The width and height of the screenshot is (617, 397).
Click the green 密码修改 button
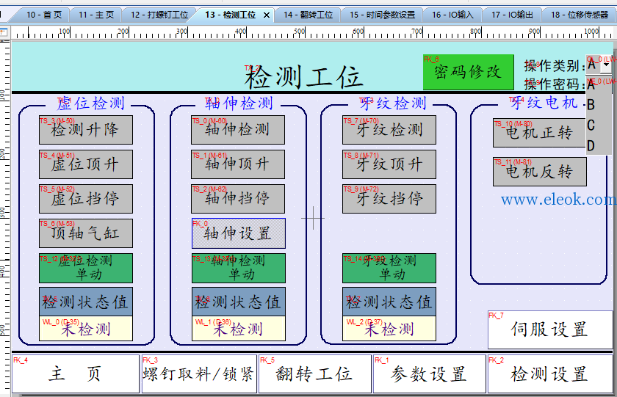pos(469,72)
